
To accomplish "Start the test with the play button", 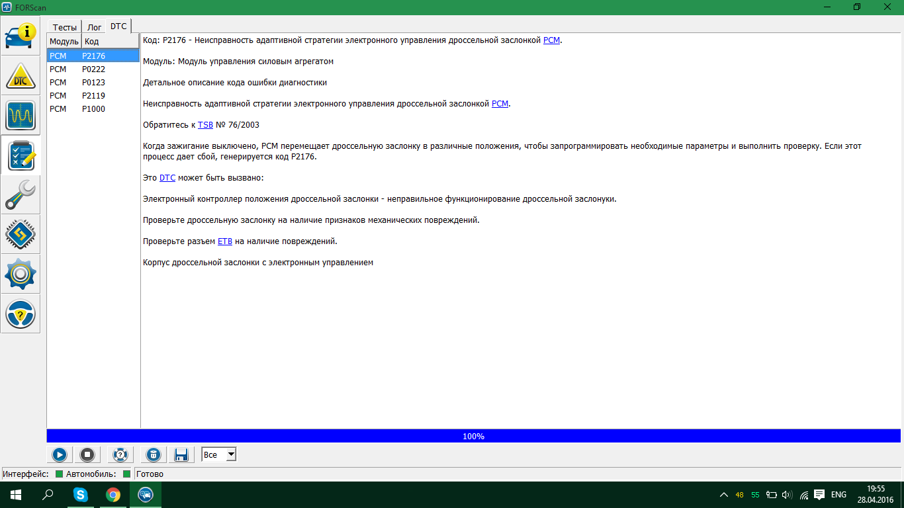I will point(59,454).
